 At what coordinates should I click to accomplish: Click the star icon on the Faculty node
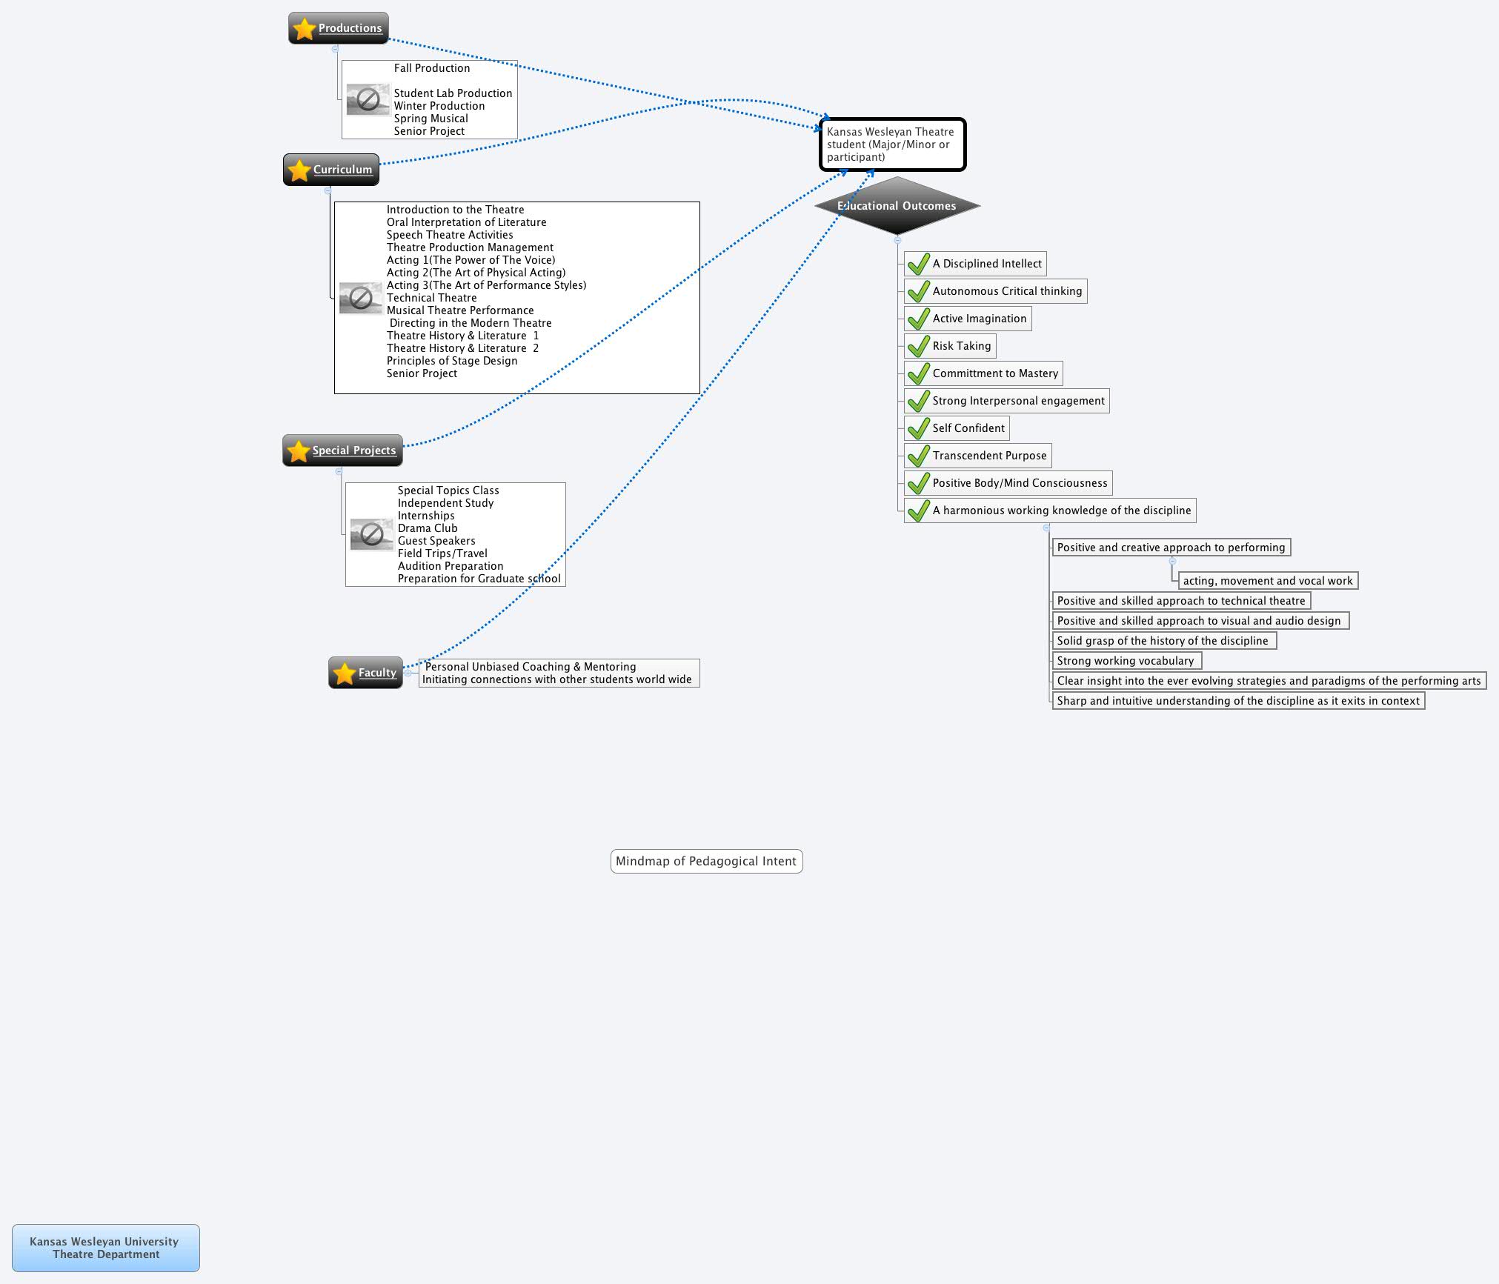(x=344, y=673)
